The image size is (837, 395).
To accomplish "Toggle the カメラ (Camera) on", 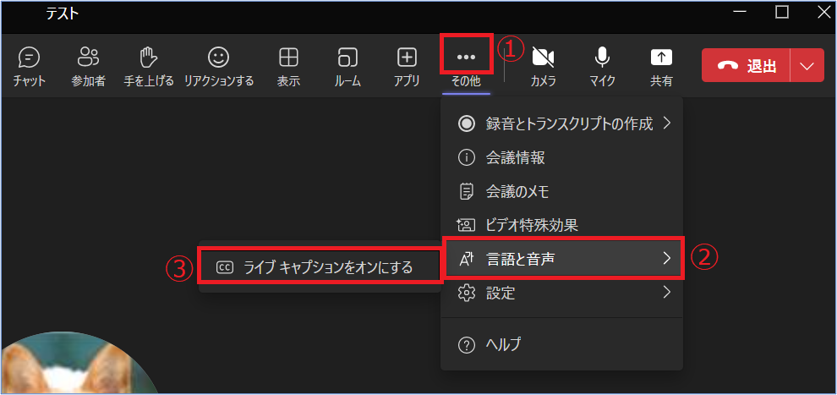I will [543, 66].
